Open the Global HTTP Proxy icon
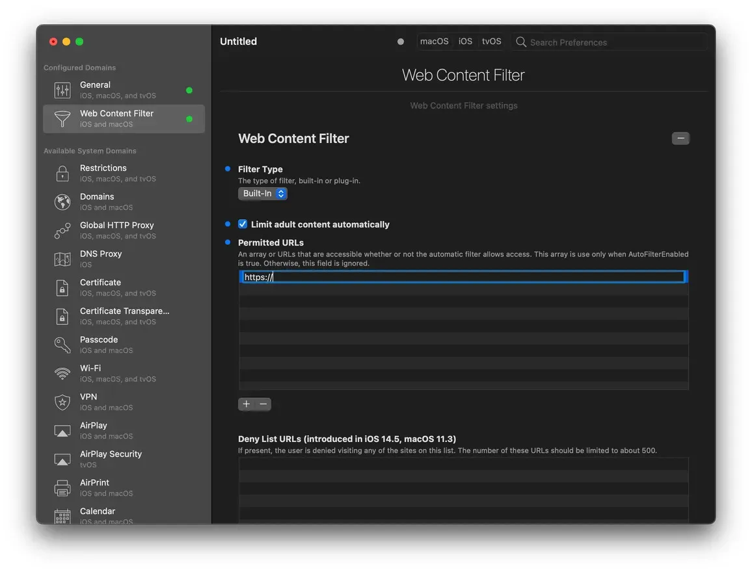Image resolution: width=752 pixels, height=572 pixels. 62,230
